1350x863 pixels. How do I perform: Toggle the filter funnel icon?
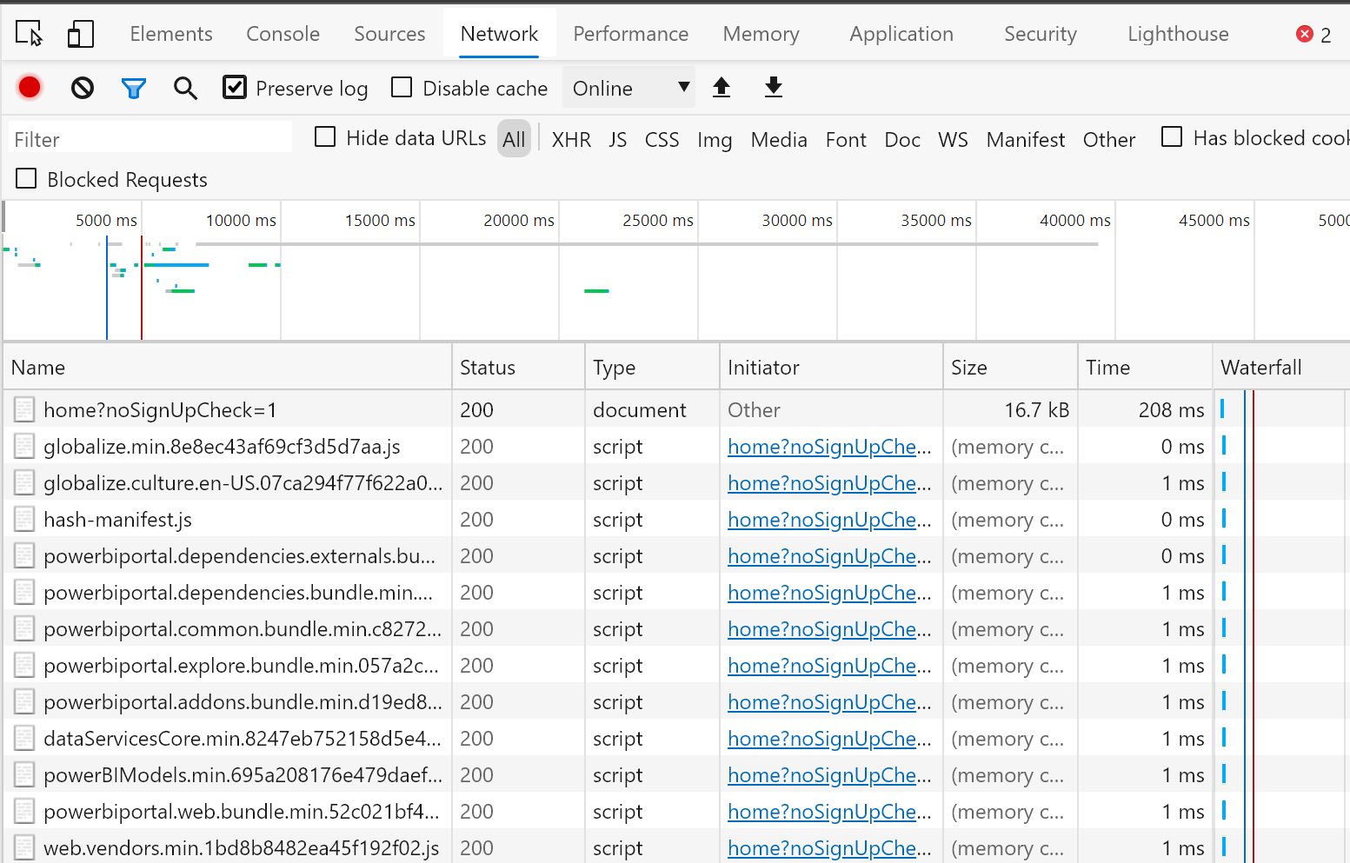[x=134, y=88]
